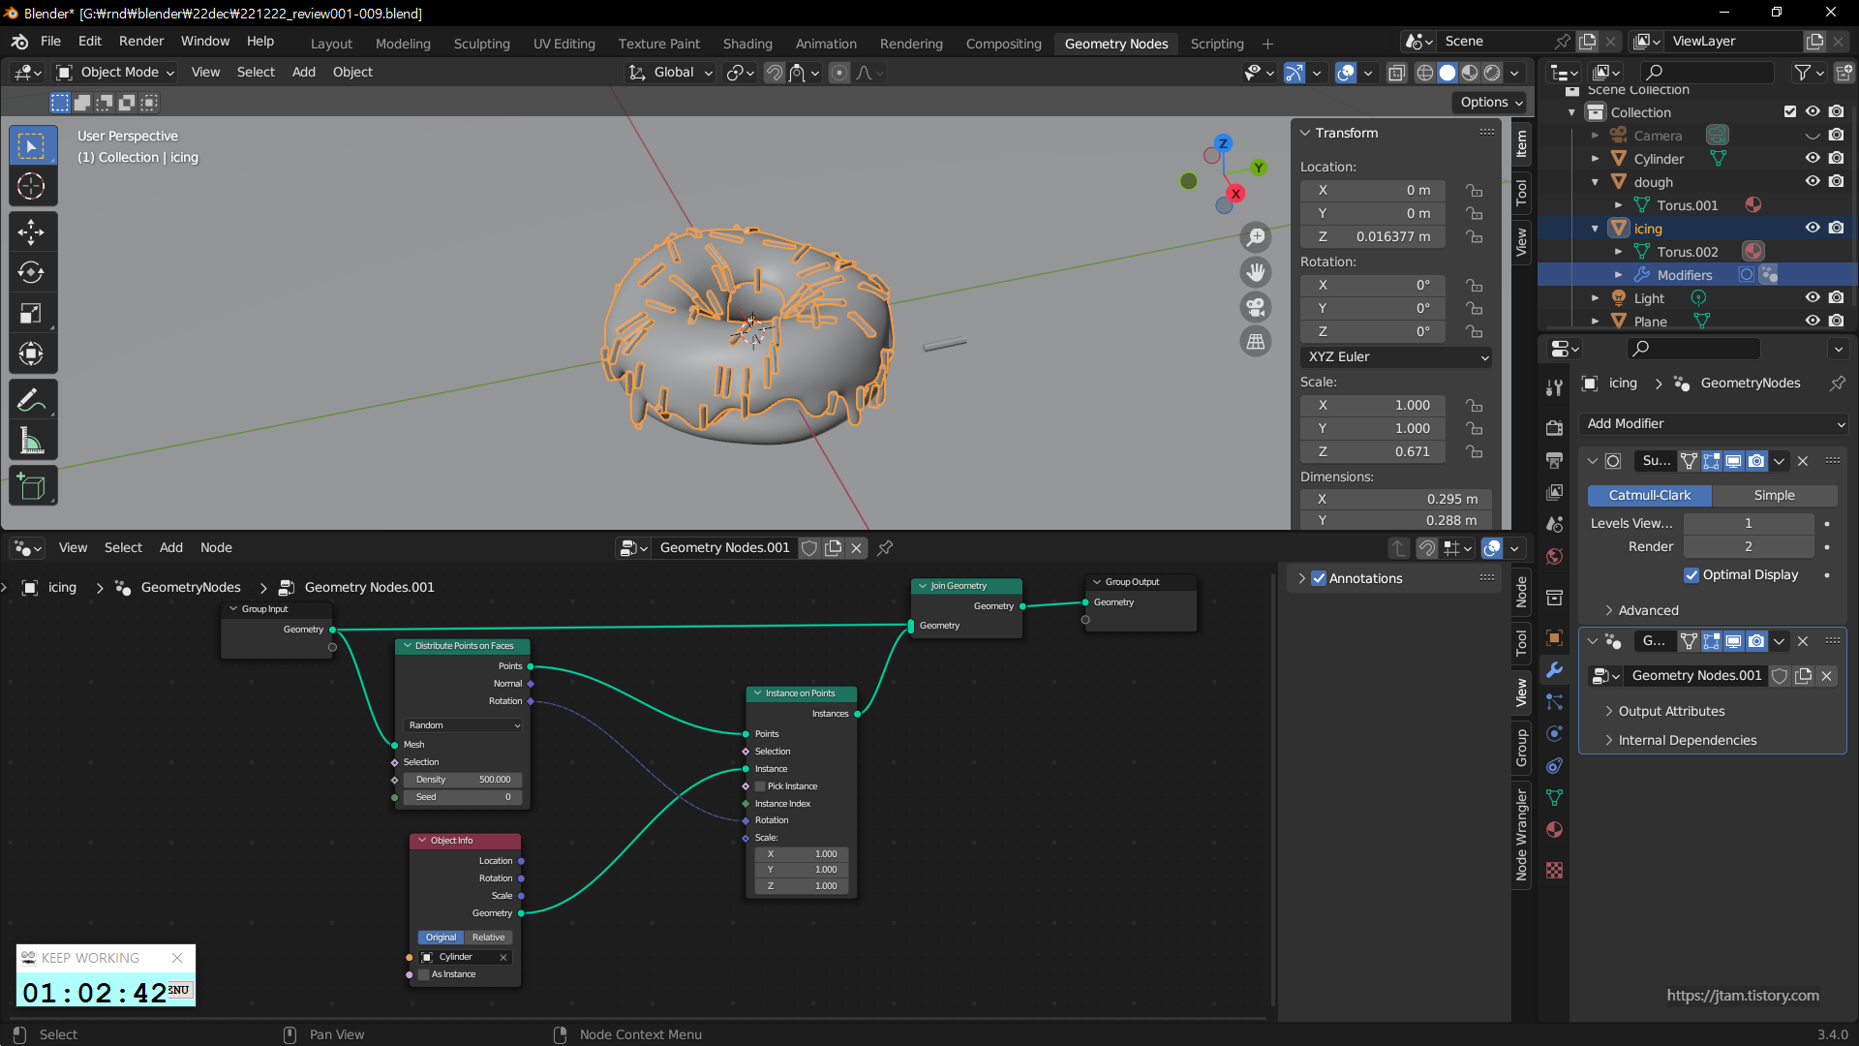The width and height of the screenshot is (1859, 1046).
Task: Uncheck the Optimal Display checkbox
Action: (x=1691, y=574)
